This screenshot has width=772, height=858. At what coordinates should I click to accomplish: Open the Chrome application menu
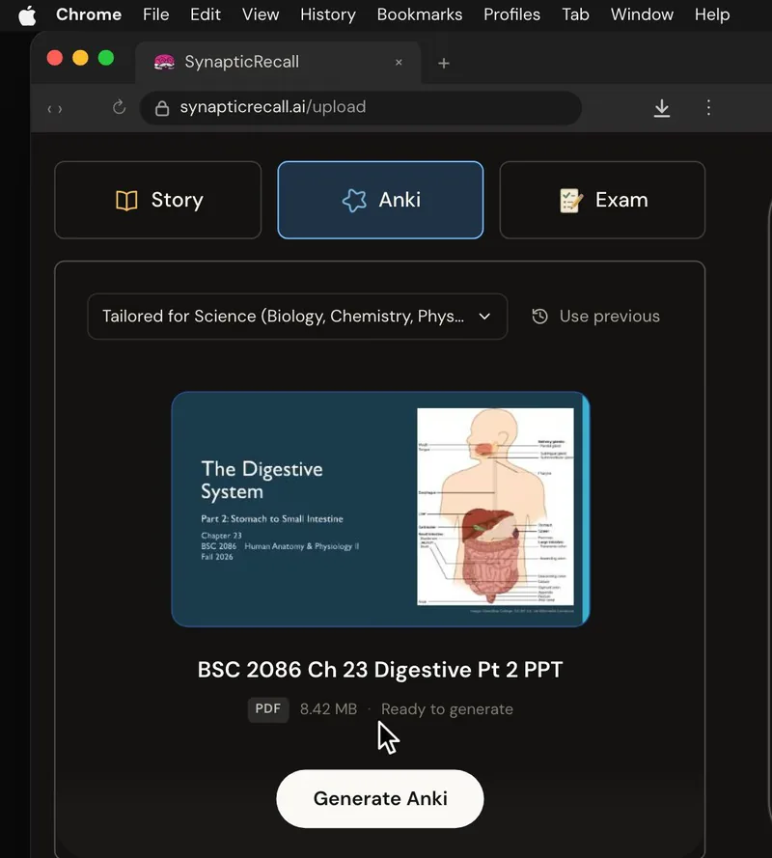89,14
